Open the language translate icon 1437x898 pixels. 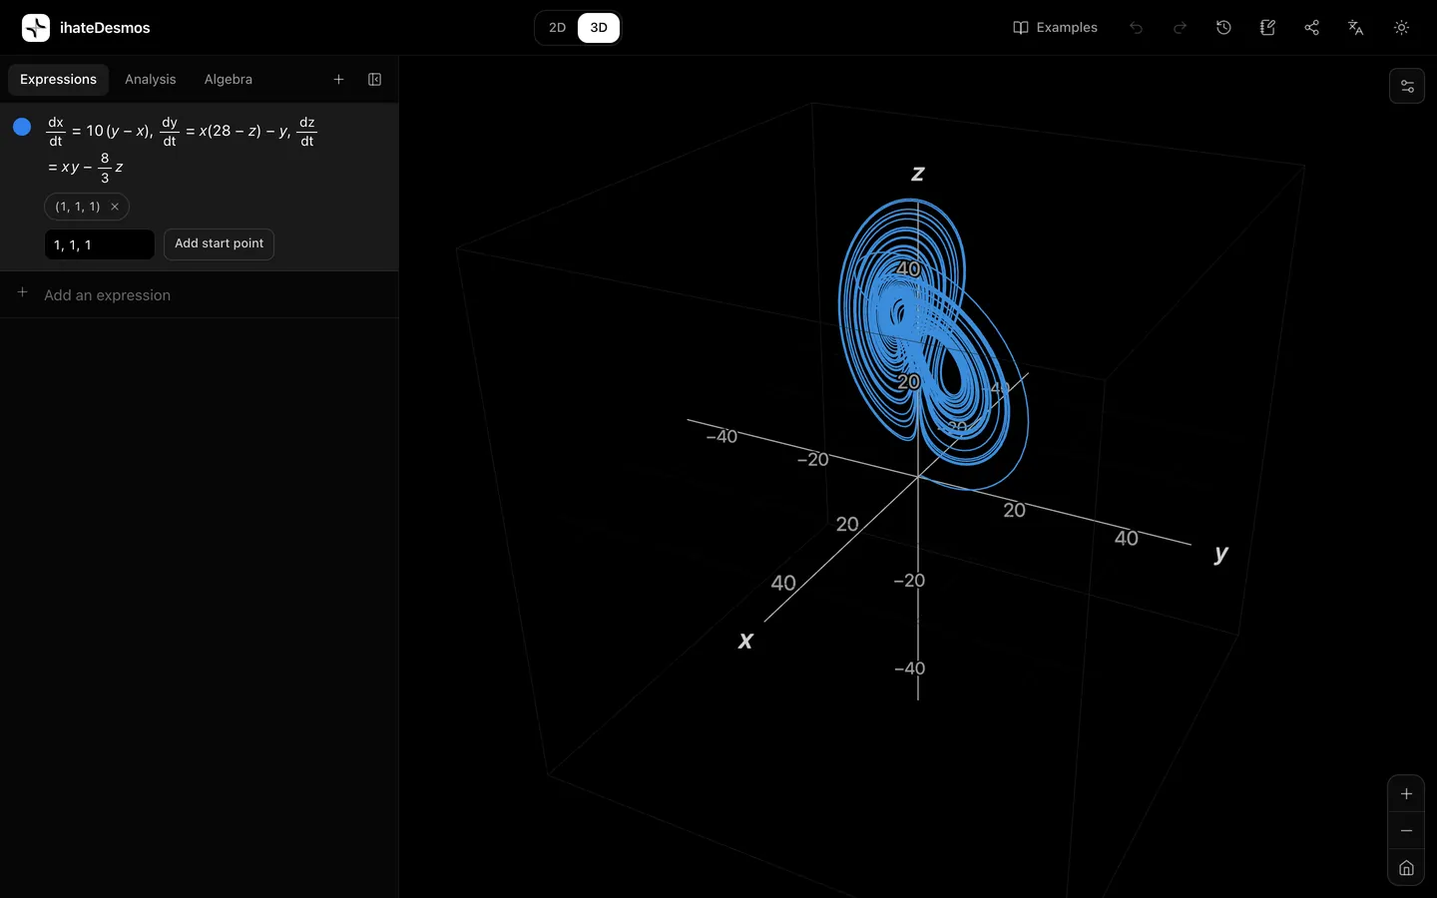click(x=1355, y=28)
